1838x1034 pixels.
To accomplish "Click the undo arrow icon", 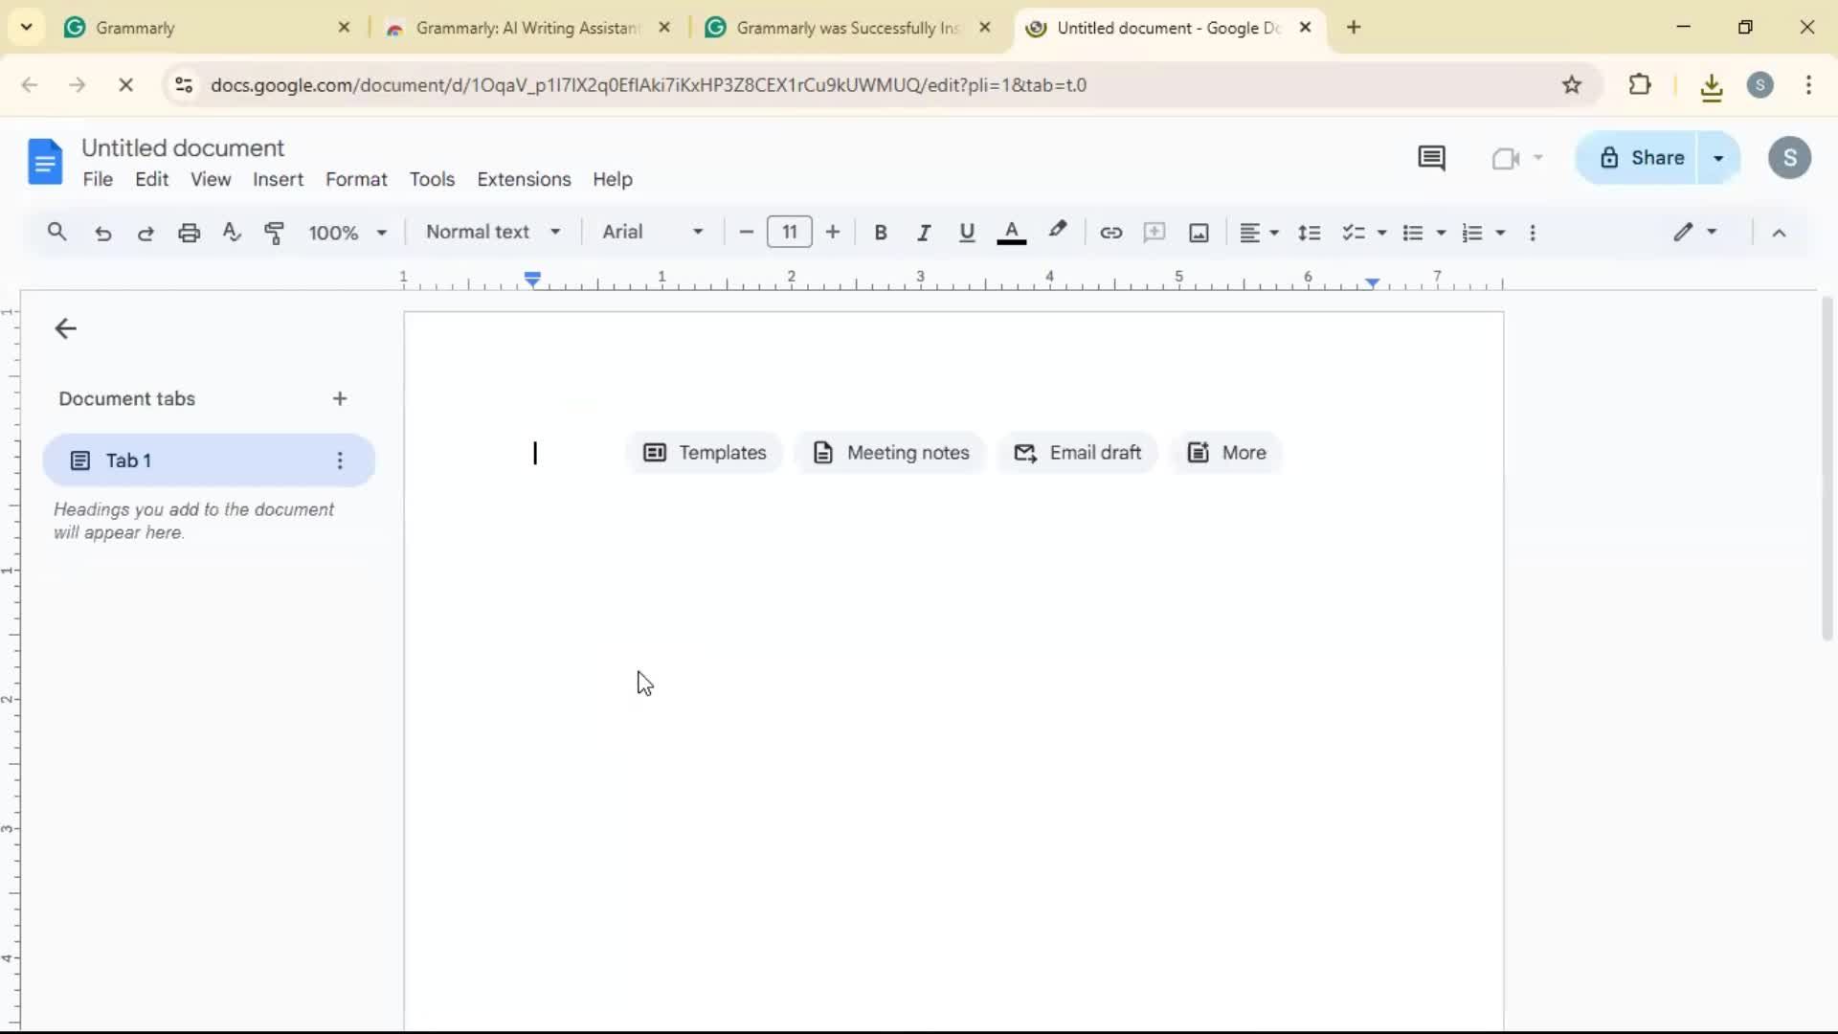I will [103, 232].
